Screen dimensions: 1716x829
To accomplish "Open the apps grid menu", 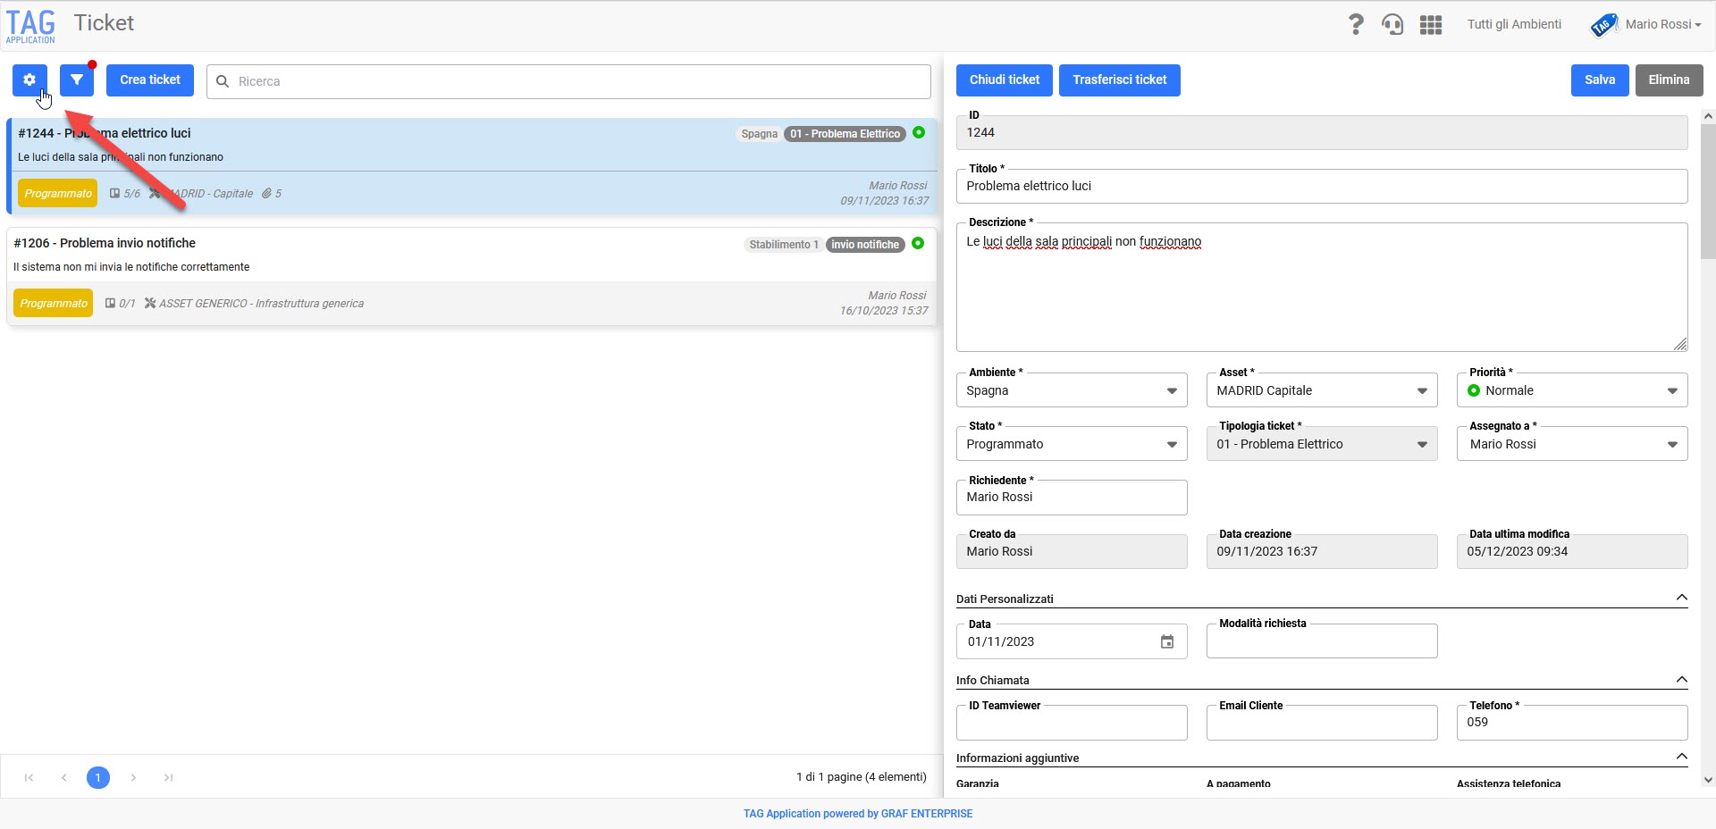I will (x=1431, y=25).
